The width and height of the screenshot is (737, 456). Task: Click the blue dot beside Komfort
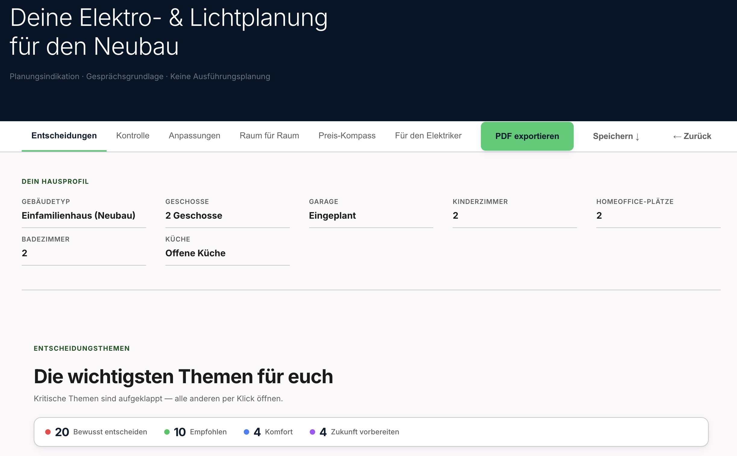246,432
